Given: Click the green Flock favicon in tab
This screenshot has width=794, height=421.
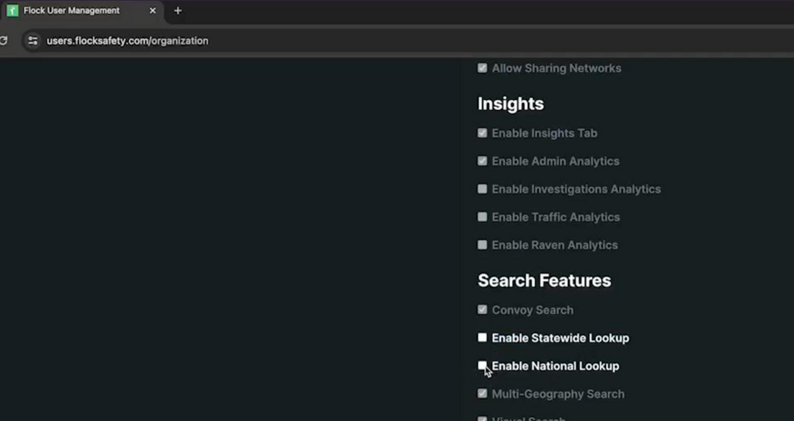Looking at the screenshot, I should (x=12, y=10).
